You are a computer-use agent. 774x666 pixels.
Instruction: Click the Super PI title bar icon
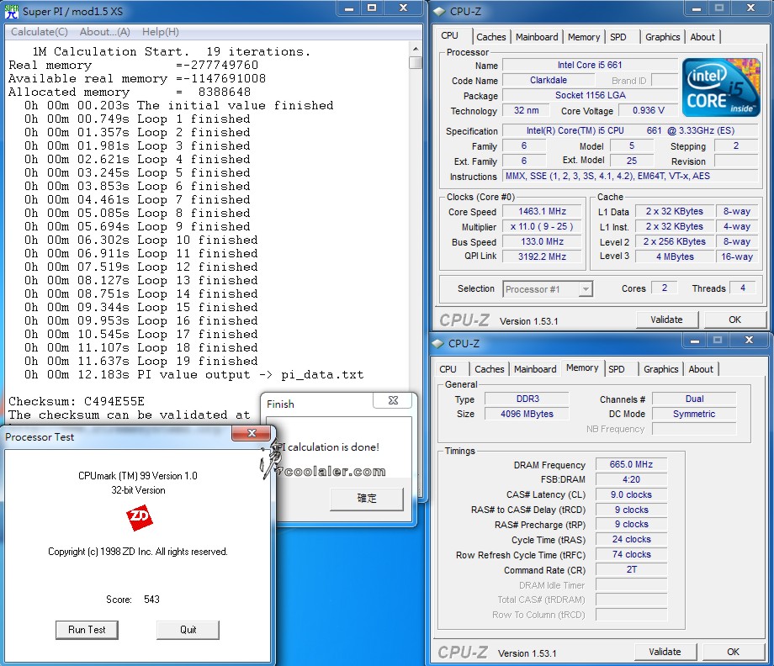11,11
